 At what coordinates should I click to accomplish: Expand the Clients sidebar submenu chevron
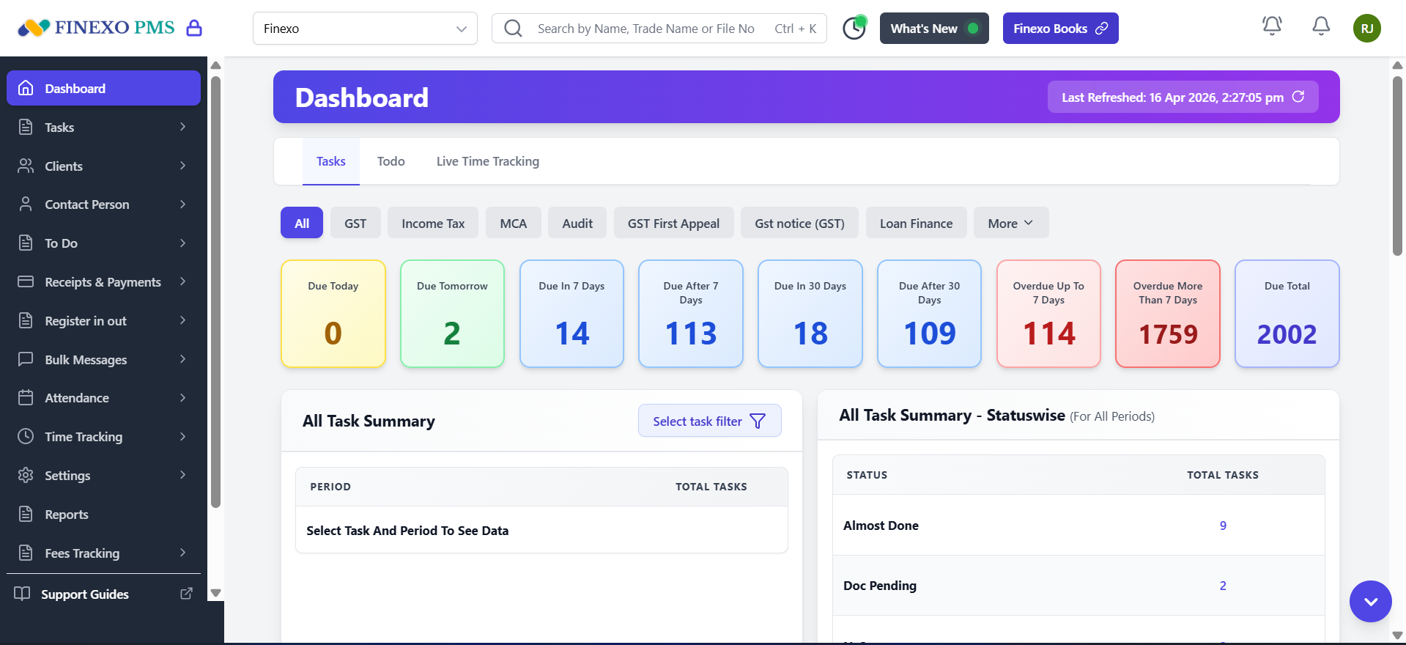tap(182, 166)
